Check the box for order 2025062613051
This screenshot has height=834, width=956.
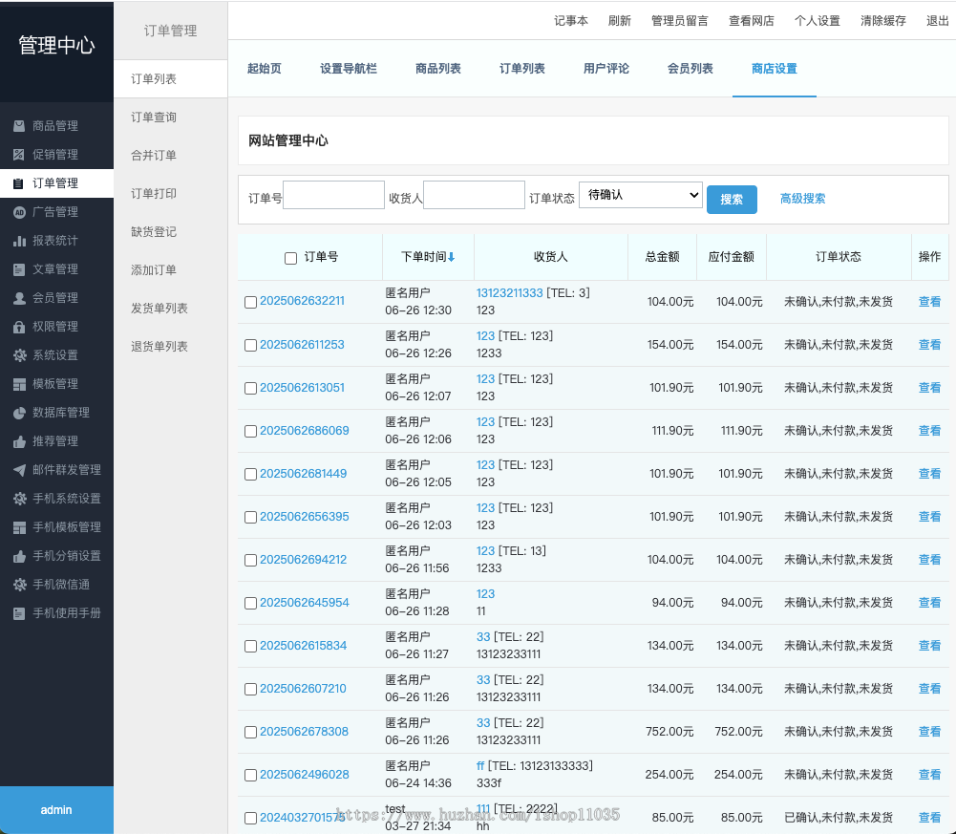[x=250, y=388]
